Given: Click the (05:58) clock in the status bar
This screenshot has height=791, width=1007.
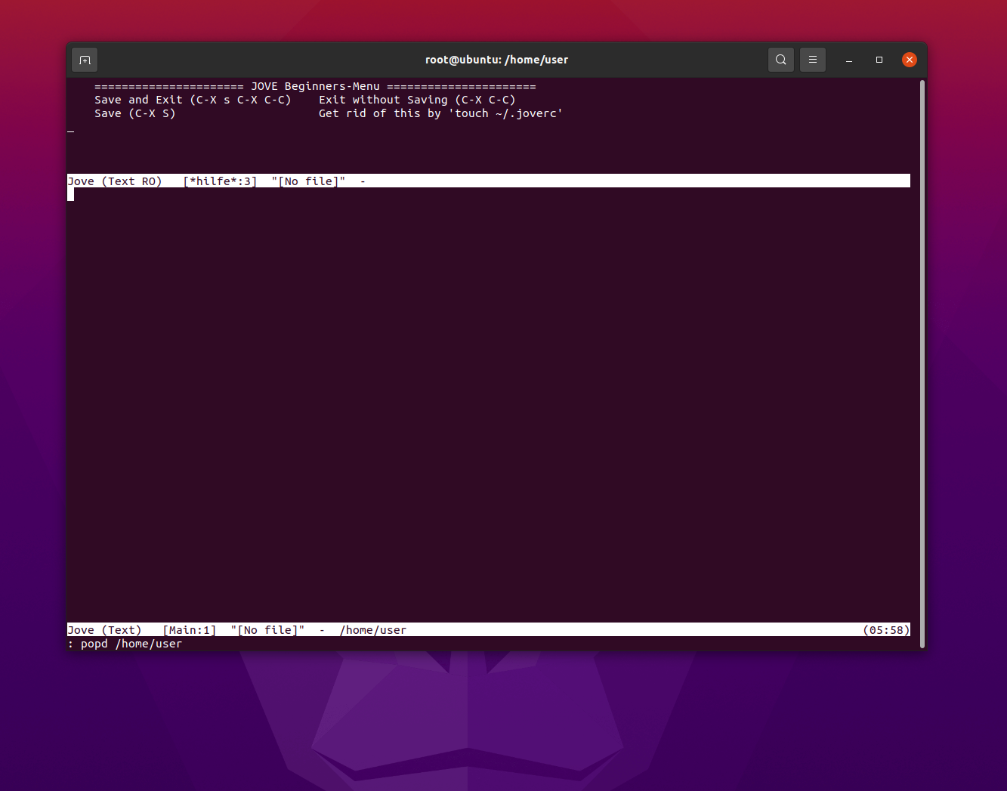Looking at the screenshot, I should tap(886, 629).
